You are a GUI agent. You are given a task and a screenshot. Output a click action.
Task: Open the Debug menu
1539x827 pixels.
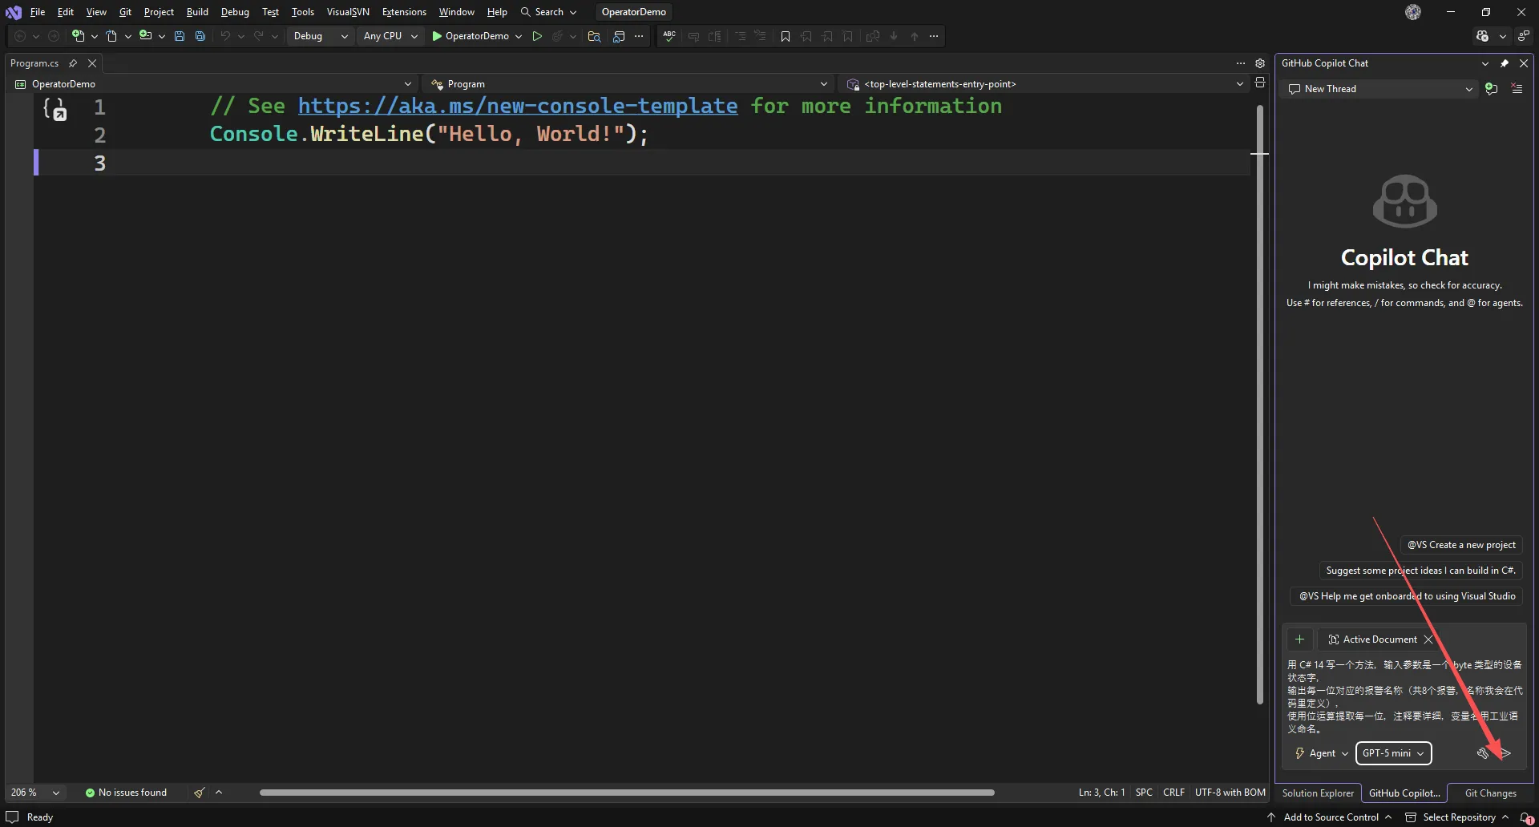pos(235,12)
